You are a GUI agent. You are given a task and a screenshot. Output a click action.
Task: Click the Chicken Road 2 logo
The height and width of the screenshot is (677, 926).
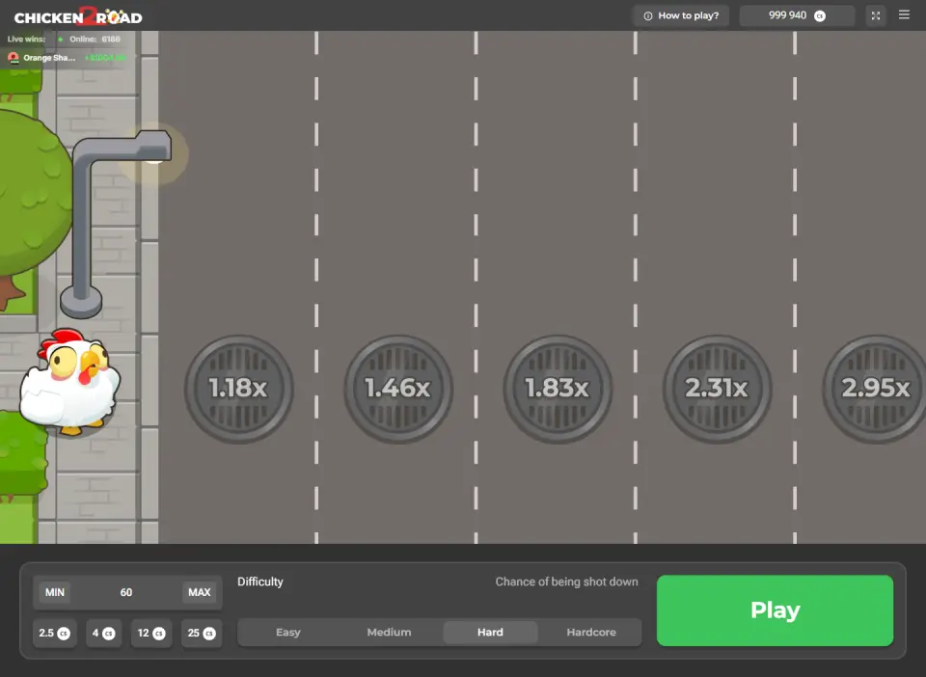[78, 16]
